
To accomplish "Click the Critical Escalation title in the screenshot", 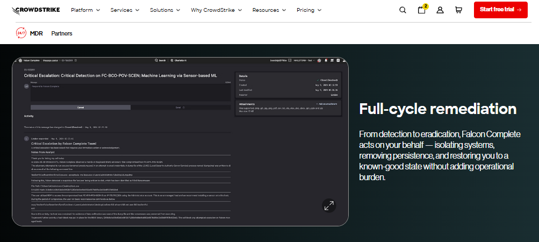I will (x=120, y=75).
